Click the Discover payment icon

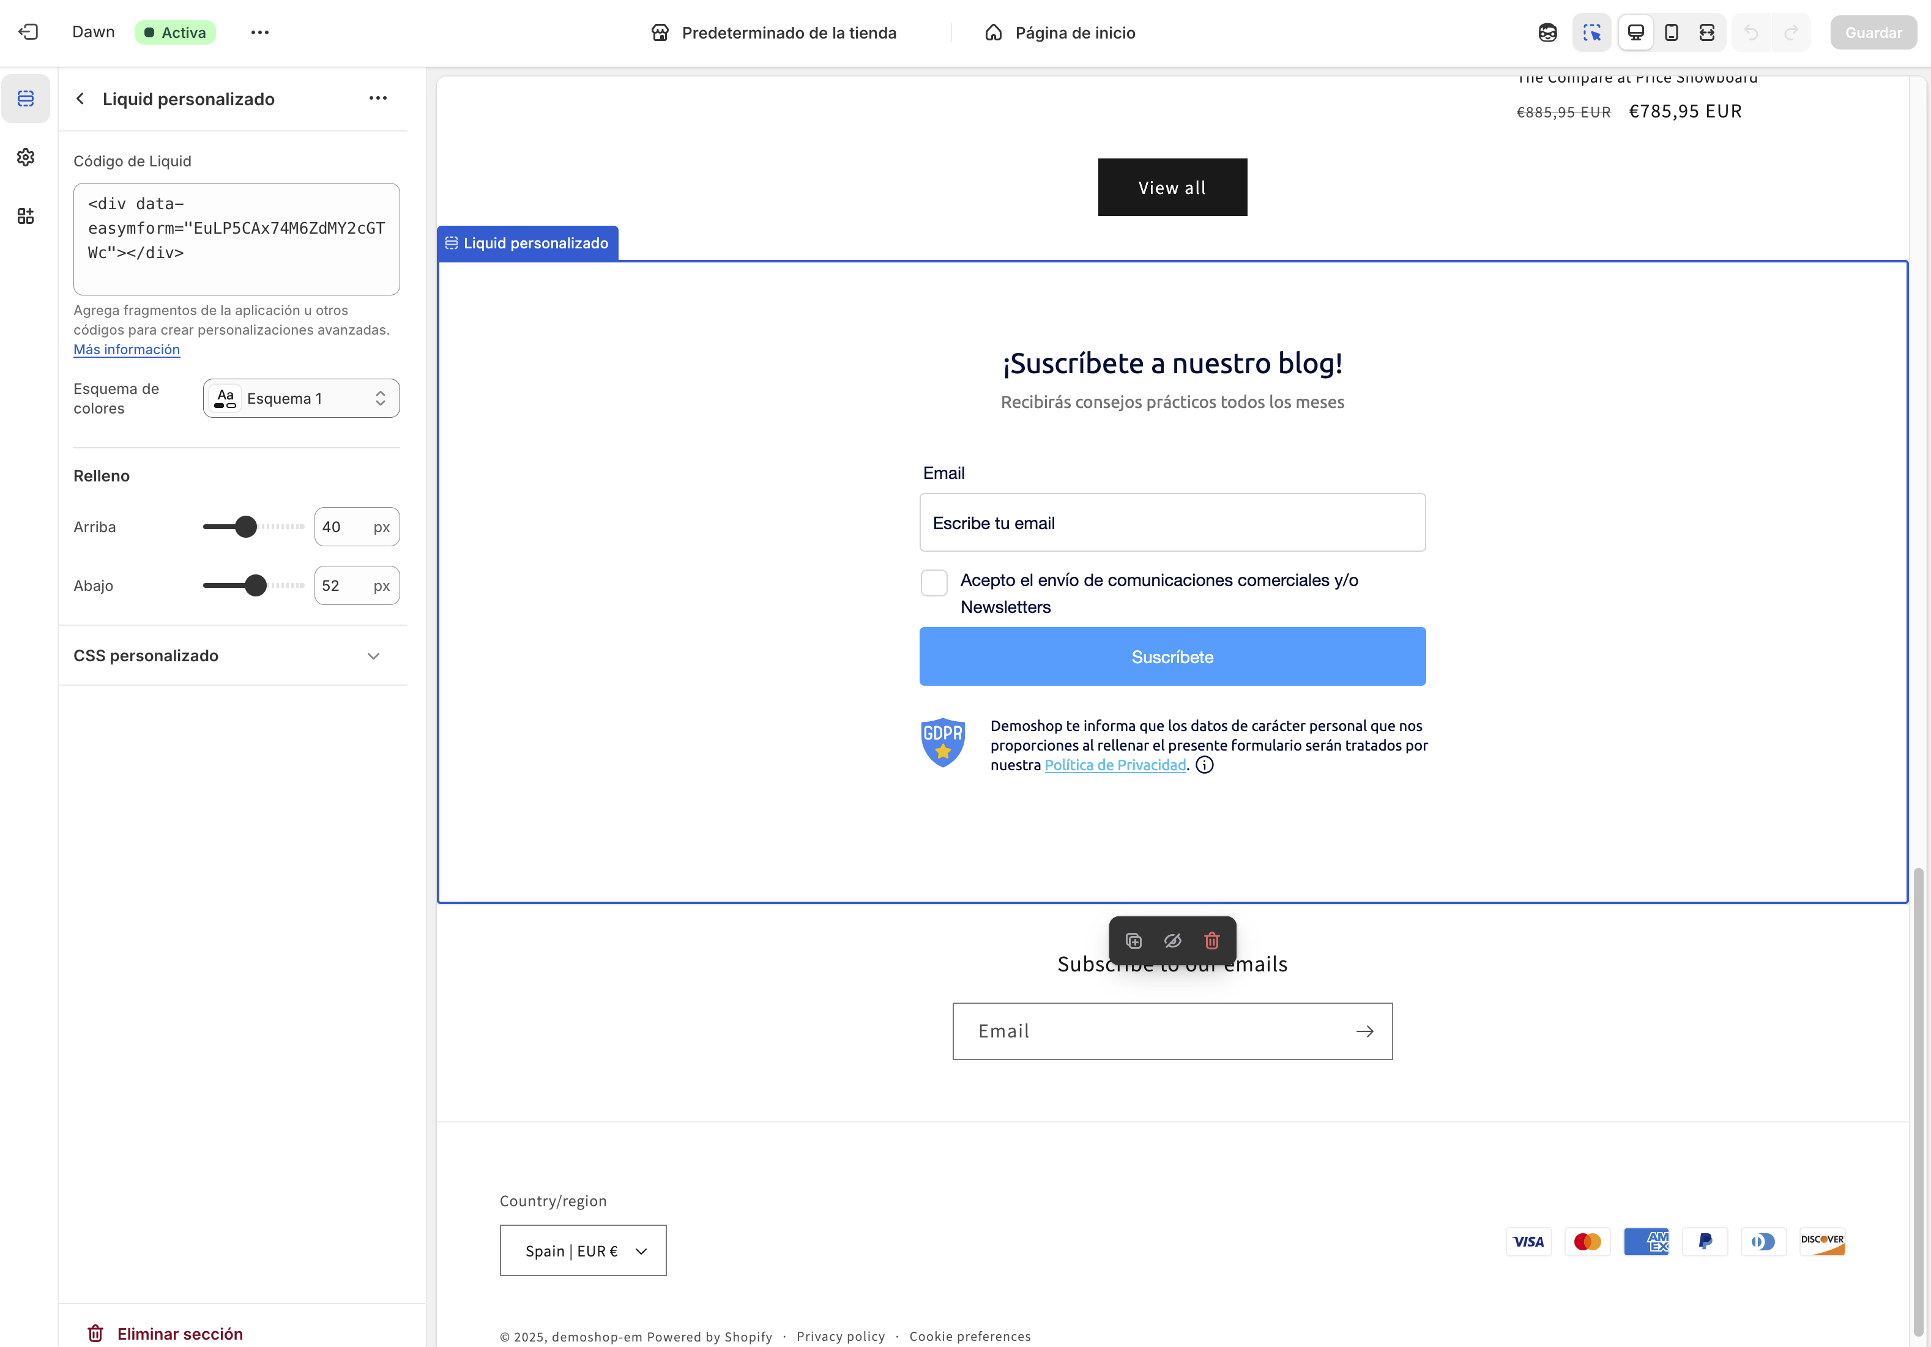pyautogui.click(x=1823, y=1241)
